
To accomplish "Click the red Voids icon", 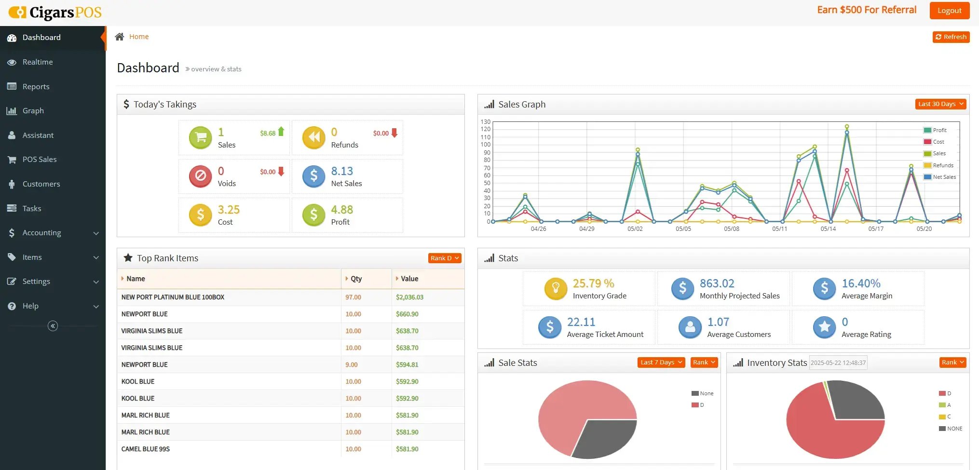I will (x=201, y=176).
